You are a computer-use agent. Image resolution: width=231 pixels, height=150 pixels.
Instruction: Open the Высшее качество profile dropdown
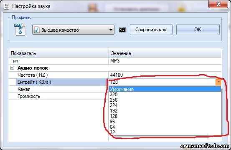[73, 30]
